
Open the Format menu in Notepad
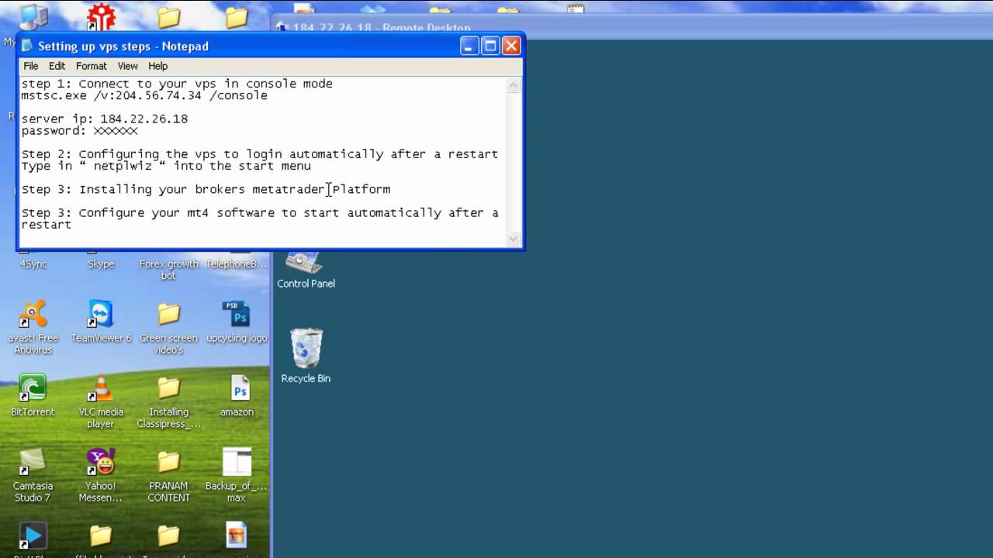(91, 66)
